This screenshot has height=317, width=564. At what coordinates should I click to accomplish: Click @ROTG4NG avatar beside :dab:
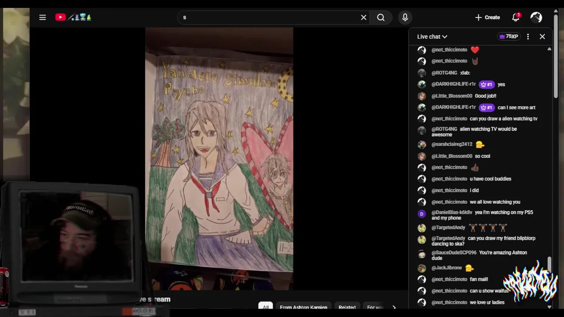click(422, 73)
